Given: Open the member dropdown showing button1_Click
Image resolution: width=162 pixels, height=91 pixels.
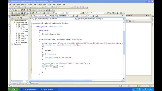Looking at the screenshot, I should coord(124,19).
